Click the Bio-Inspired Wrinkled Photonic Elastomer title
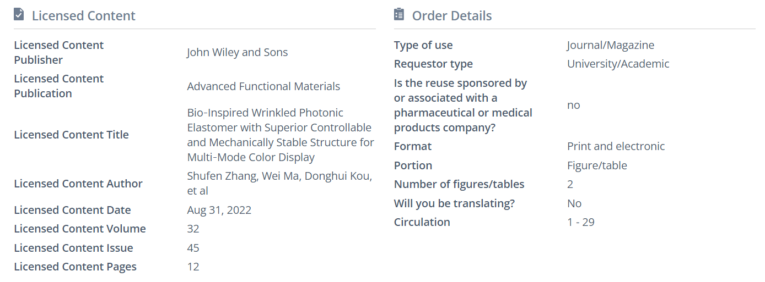This screenshot has width=765, height=282. point(280,135)
